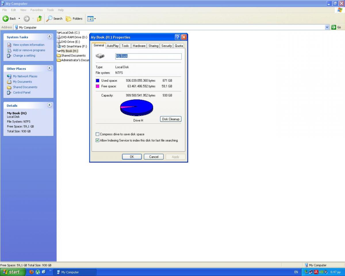This screenshot has width=345, height=276.
Task: Open View system information link
Action: click(x=29, y=45)
